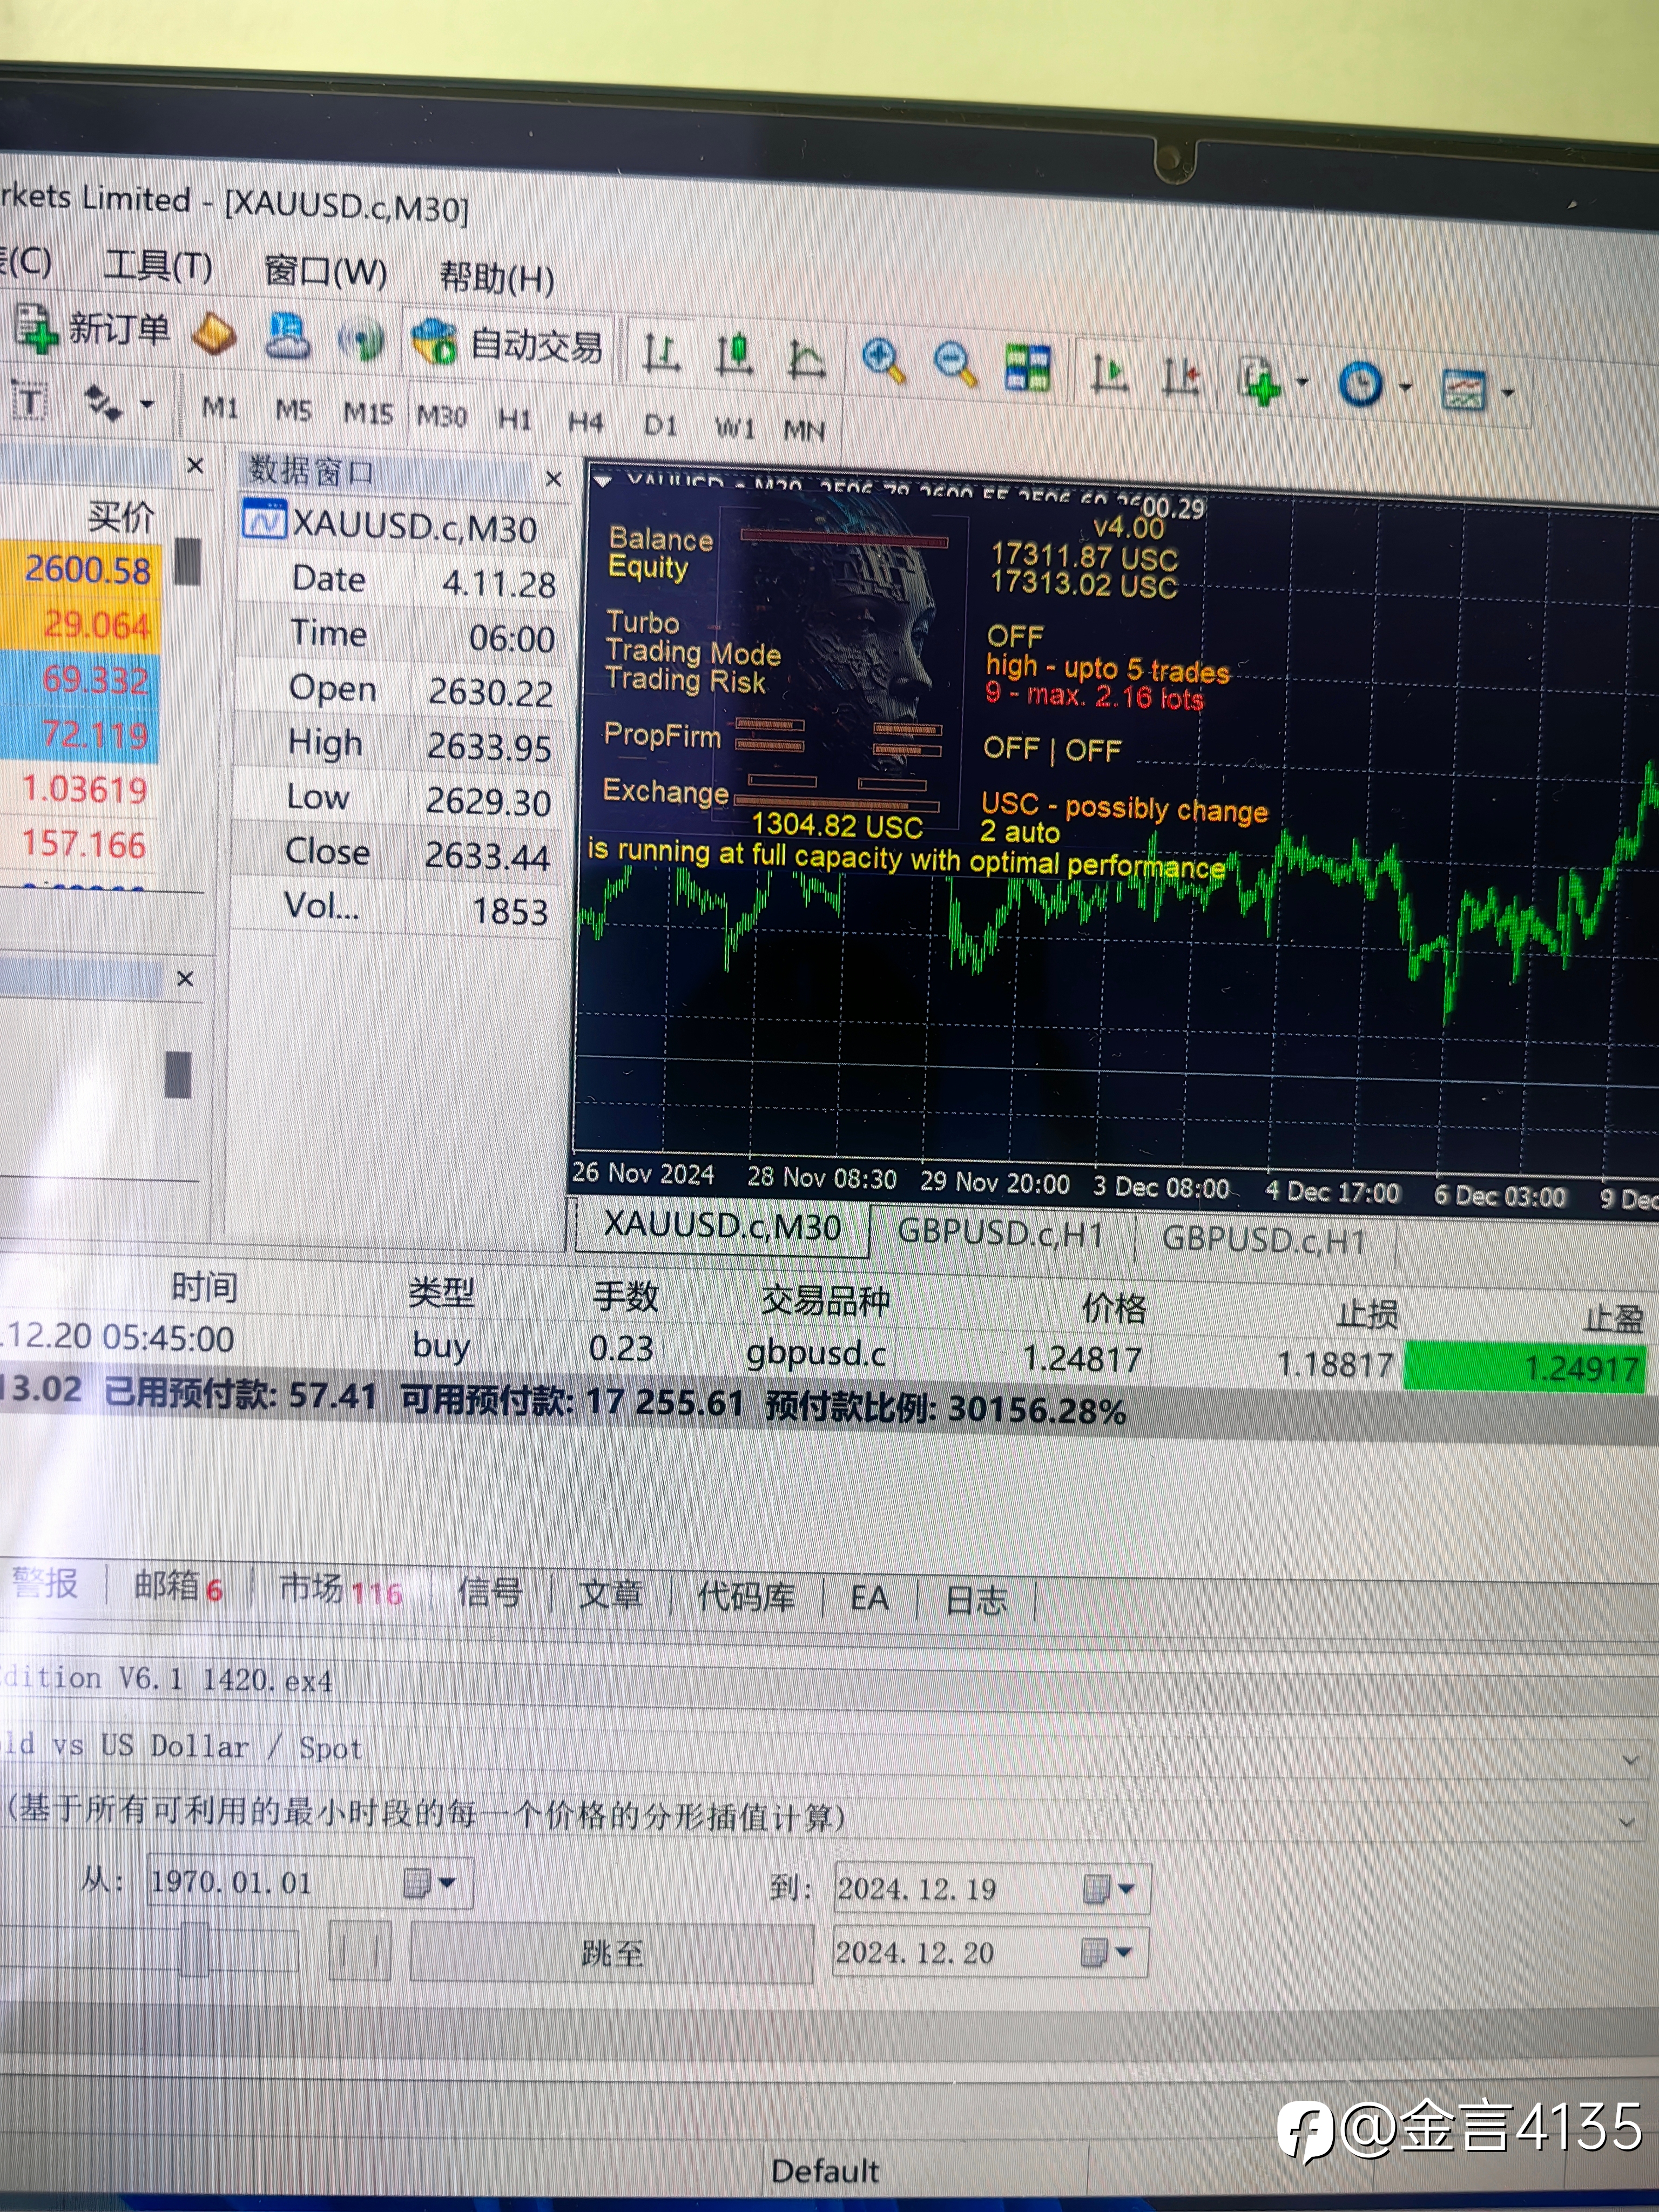Open the 文章 articles tab
This screenshot has width=1659, height=2212.
(610, 1595)
